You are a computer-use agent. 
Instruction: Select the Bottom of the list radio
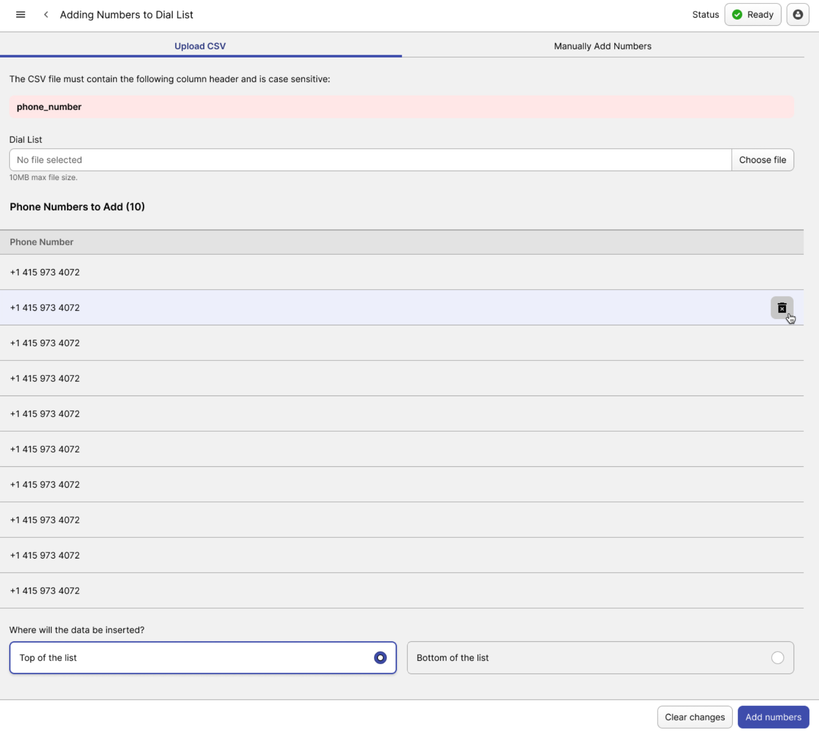[x=777, y=657]
